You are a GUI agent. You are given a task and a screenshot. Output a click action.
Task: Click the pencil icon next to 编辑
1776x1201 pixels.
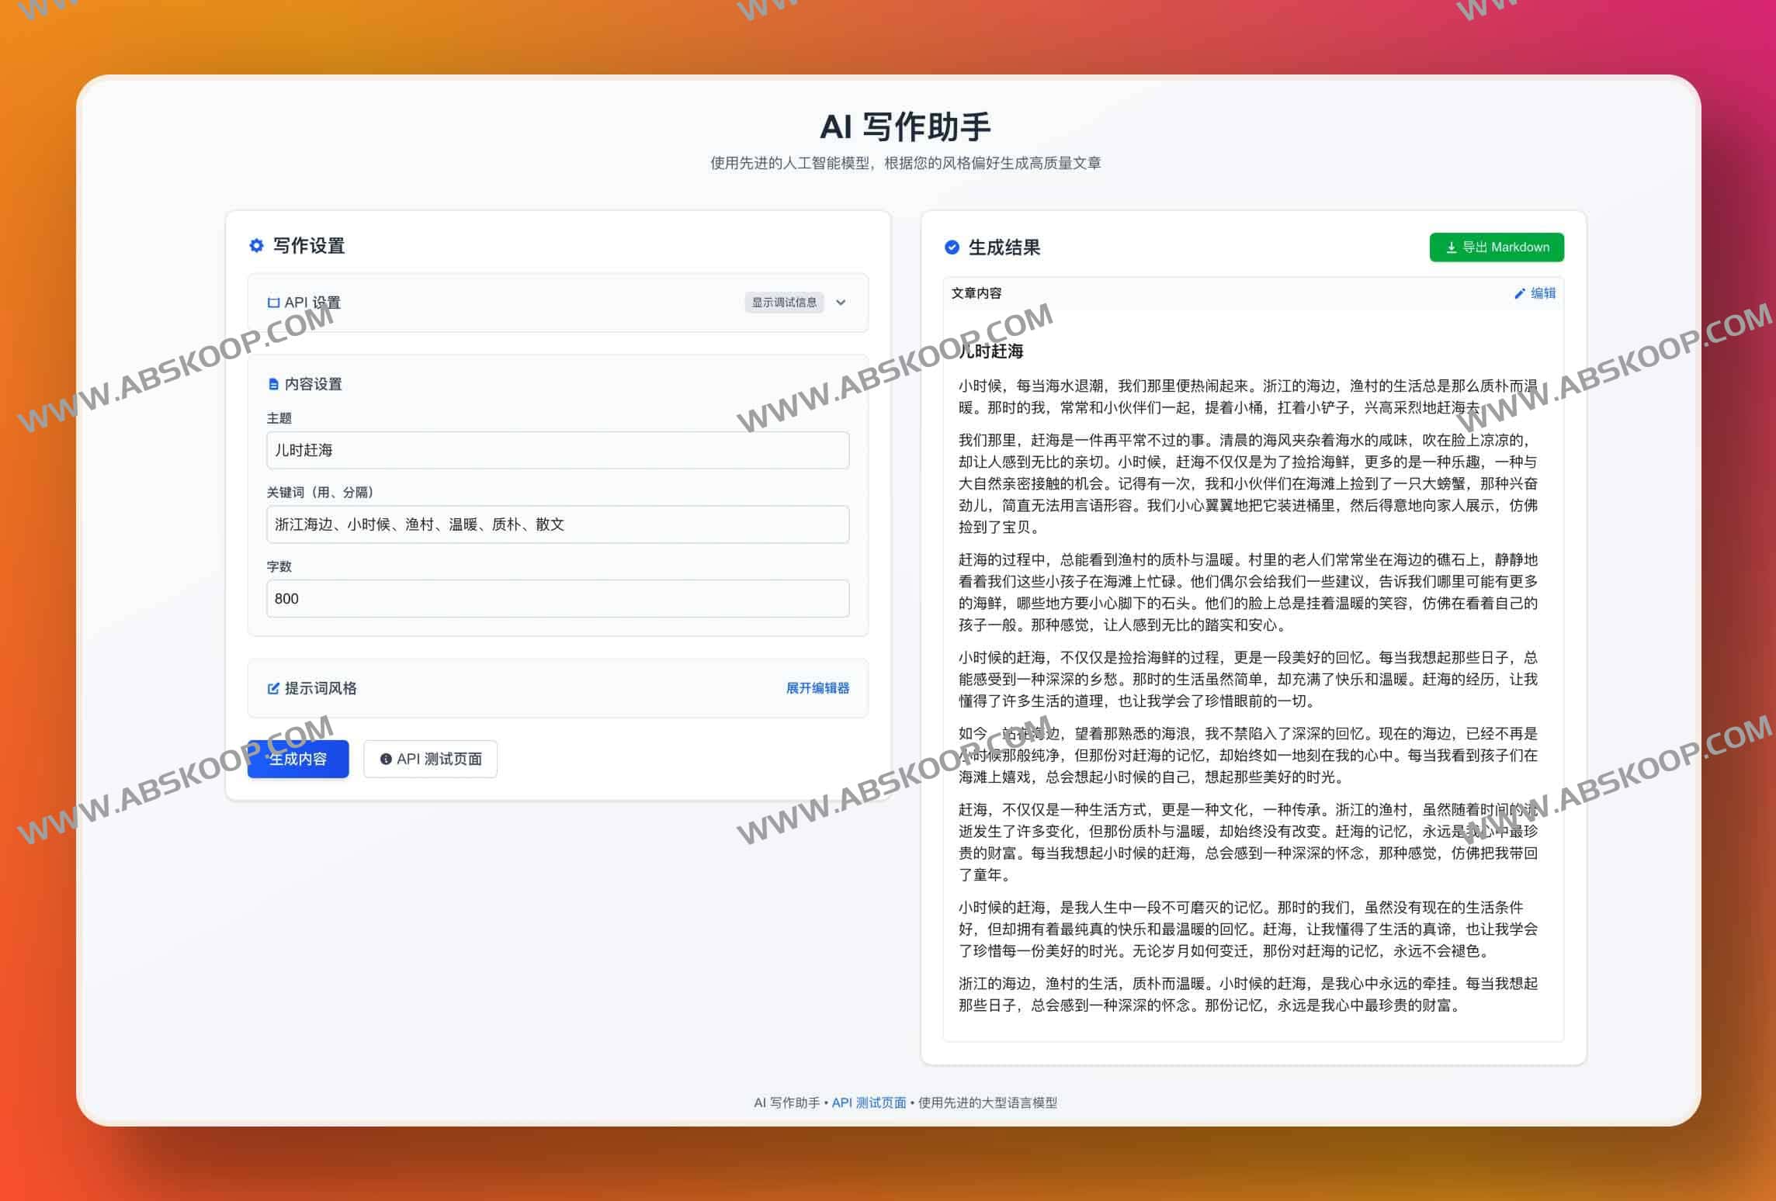click(1519, 293)
